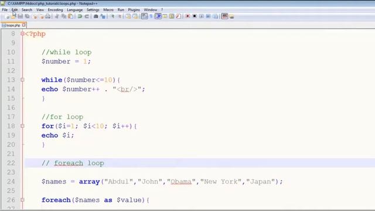Image resolution: width=375 pixels, height=211 pixels.
Task: Click the icon right of Indent Guide
Action: (x=165, y=16)
